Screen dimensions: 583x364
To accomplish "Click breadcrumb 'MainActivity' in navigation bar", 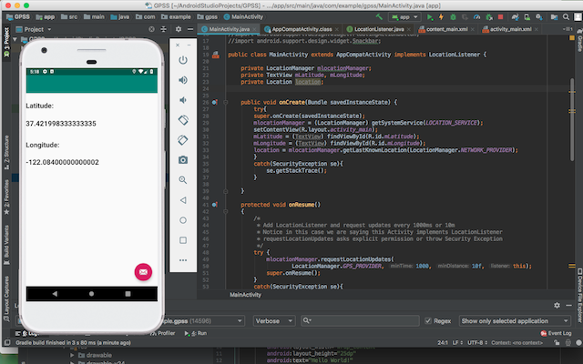I will (243, 16).
